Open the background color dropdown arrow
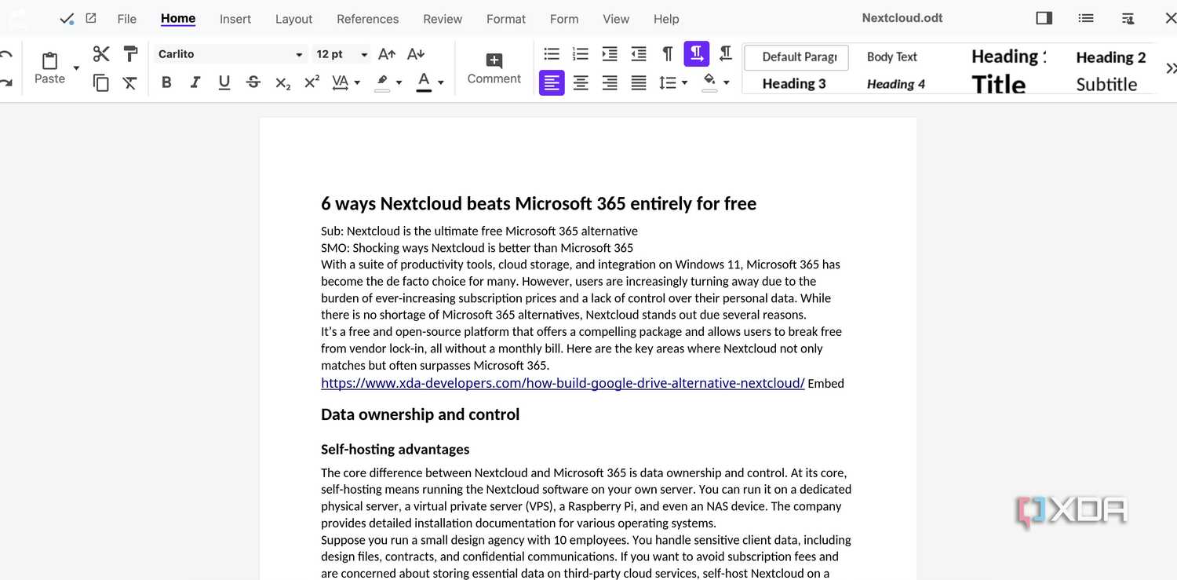Image resolution: width=1177 pixels, height=580 pixels. 726,82
